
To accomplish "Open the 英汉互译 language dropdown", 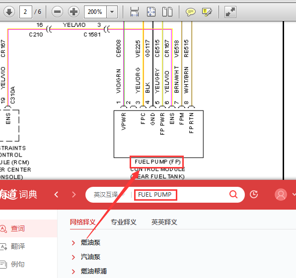I will click(x=109, y=195).
